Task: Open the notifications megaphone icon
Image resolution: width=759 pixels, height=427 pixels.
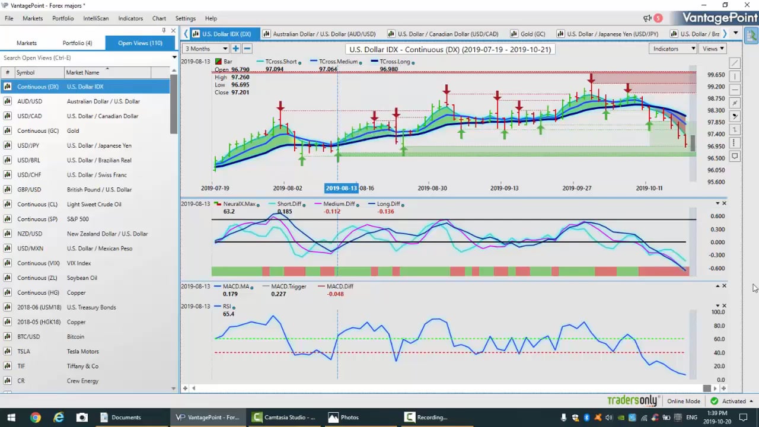Action: tap(648, 18)
